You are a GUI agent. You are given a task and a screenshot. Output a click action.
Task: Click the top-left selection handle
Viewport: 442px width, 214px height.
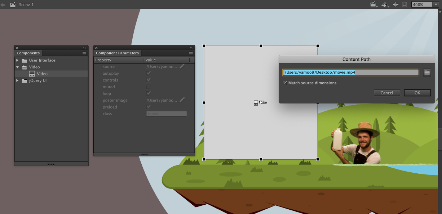point(204,46)
